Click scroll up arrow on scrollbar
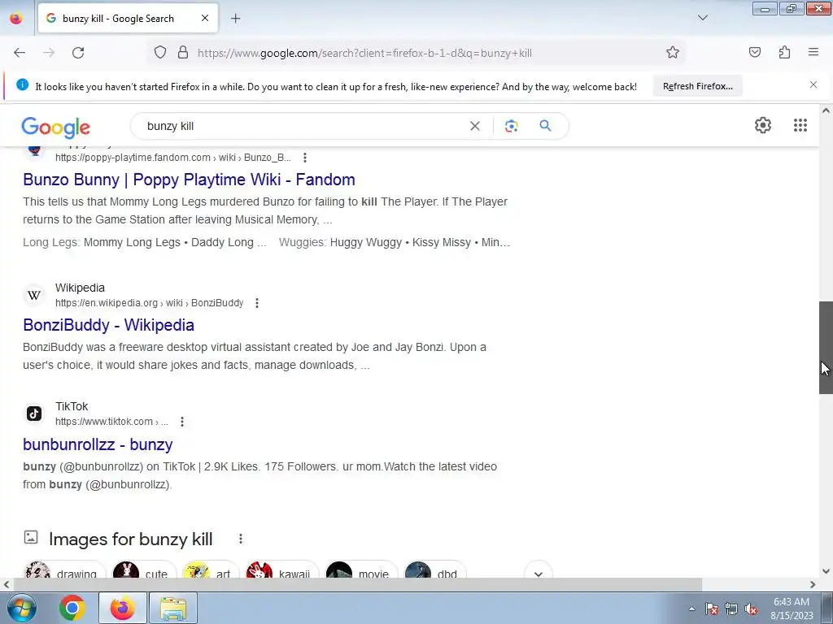833x624 pixels. tap(826, 110)
